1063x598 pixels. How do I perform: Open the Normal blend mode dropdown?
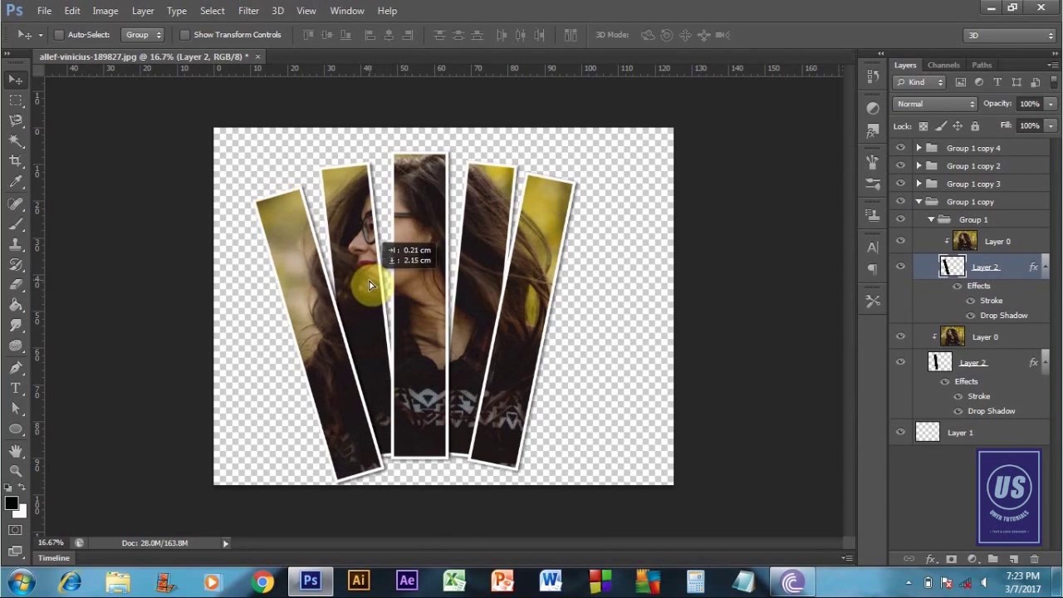[935, 104]
